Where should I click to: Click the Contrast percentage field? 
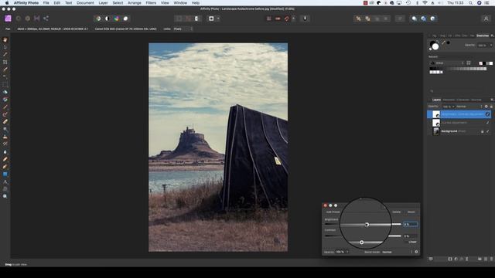411,236
